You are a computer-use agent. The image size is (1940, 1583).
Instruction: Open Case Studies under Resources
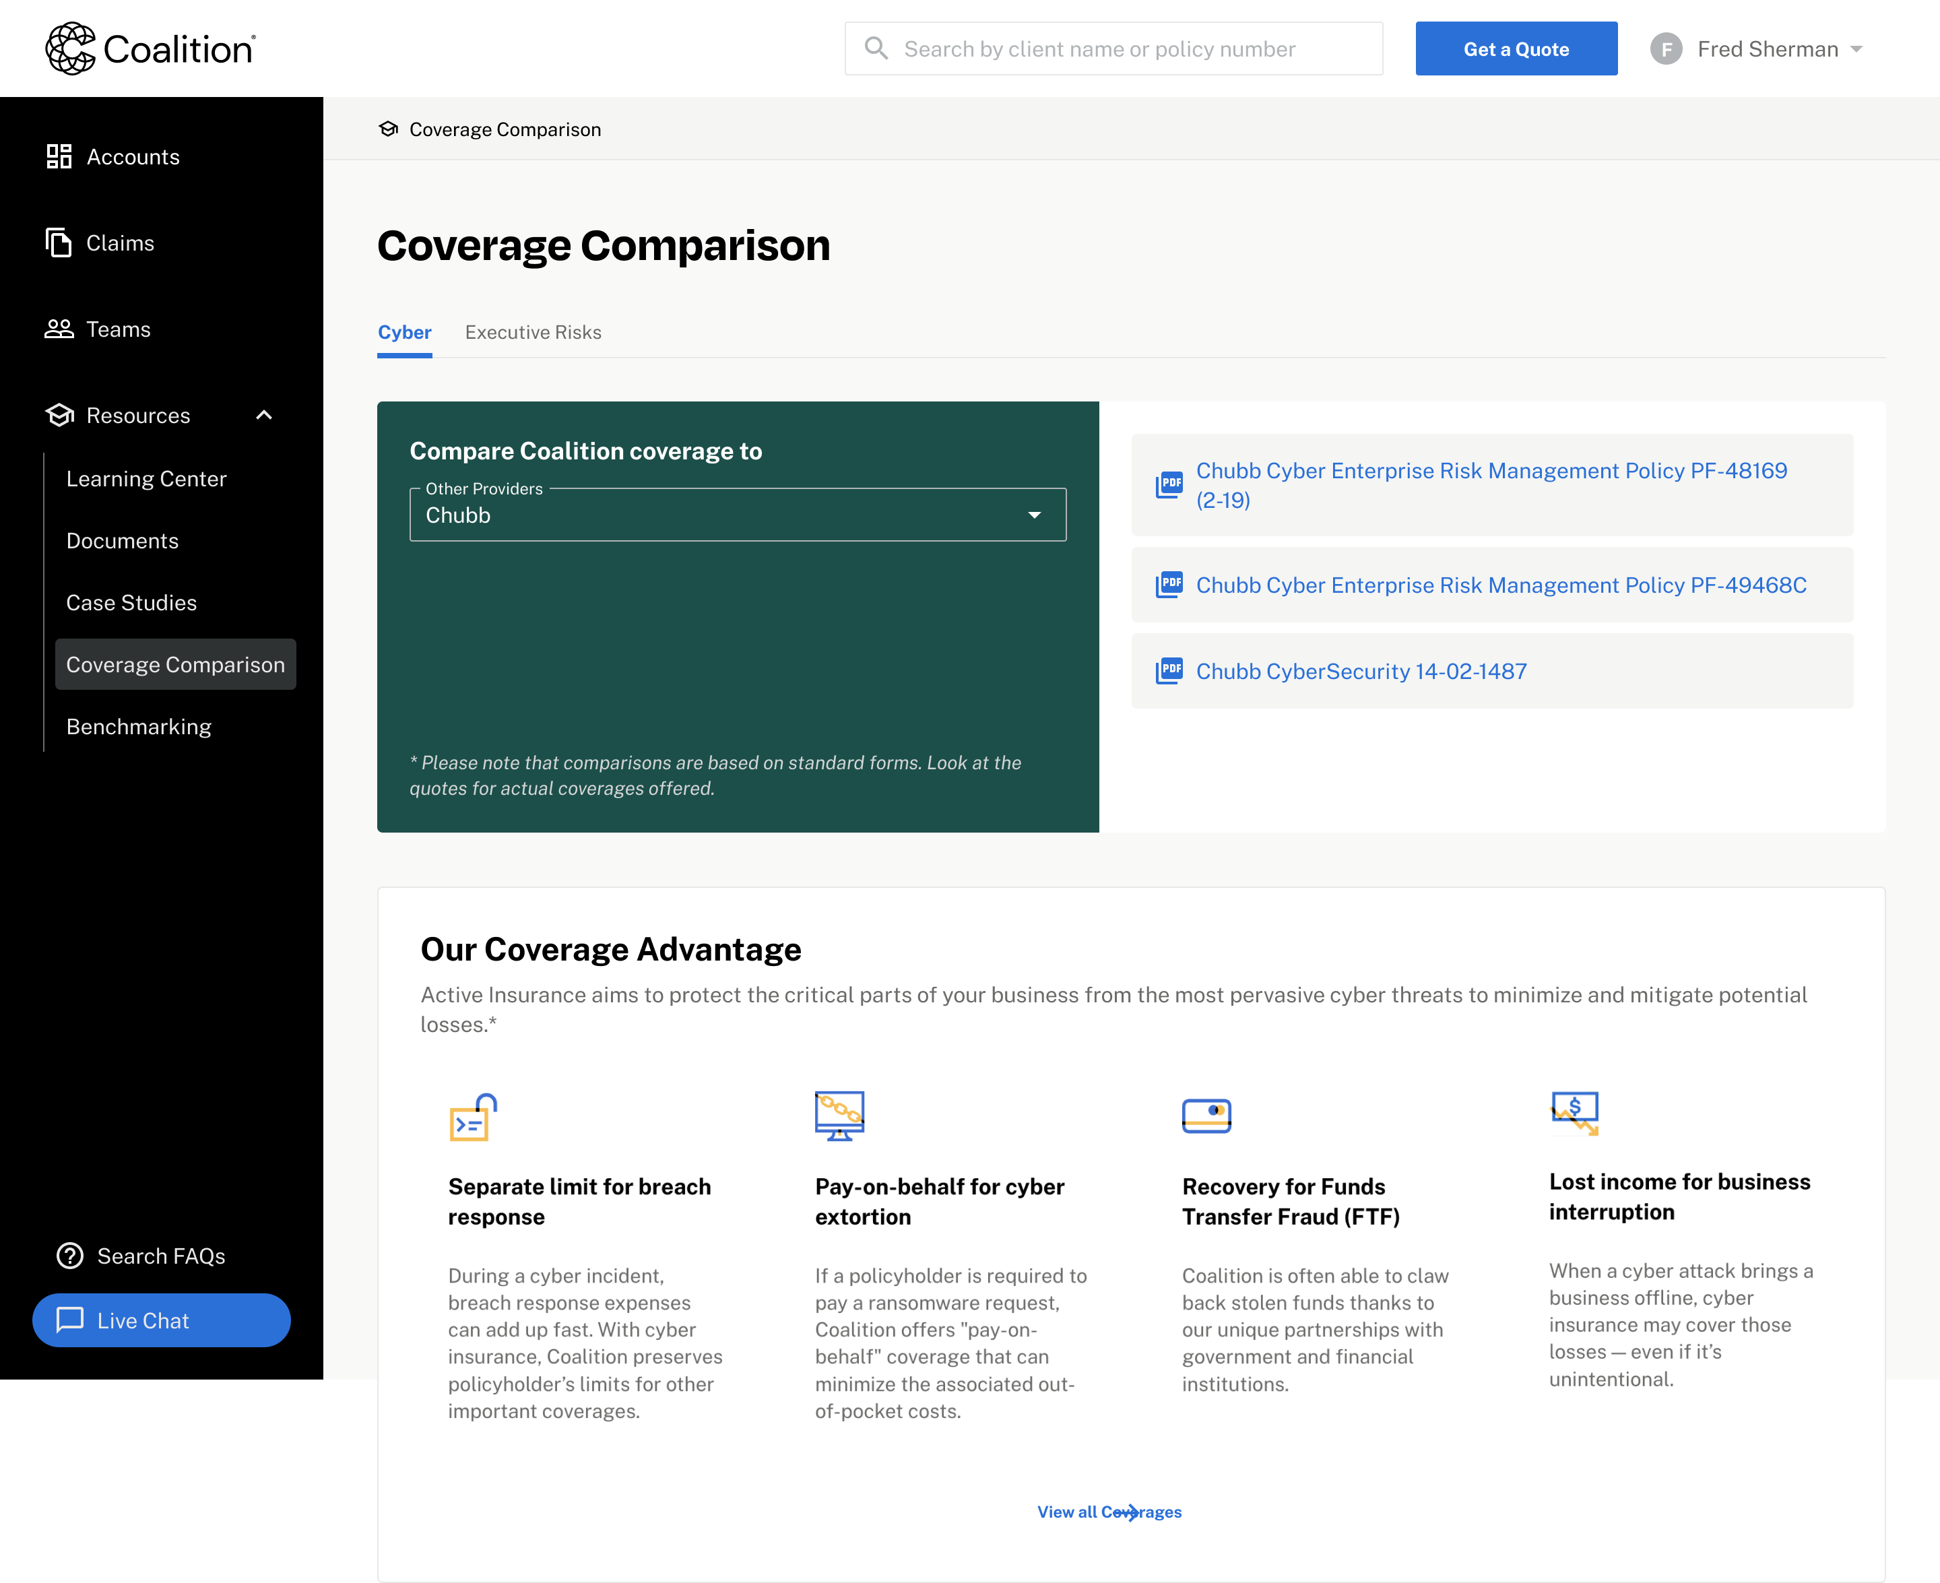[131, 603]
